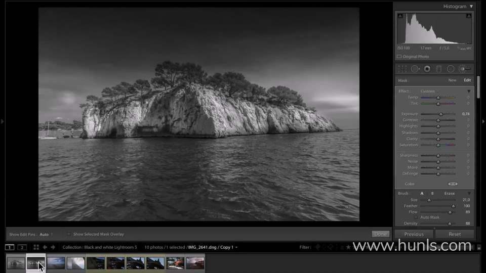
Task: Click the Noise slider
Action: 438,161
